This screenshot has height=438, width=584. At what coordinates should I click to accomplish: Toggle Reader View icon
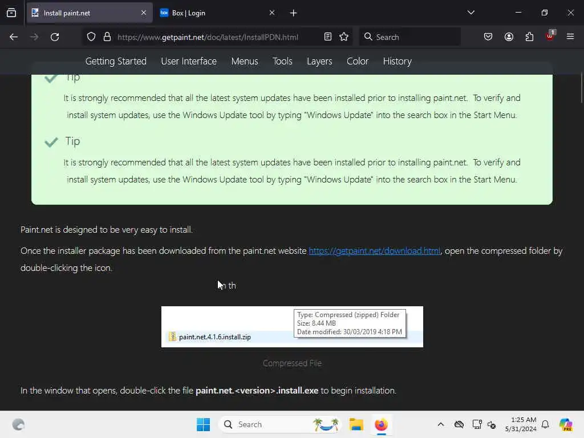[328, 37]
